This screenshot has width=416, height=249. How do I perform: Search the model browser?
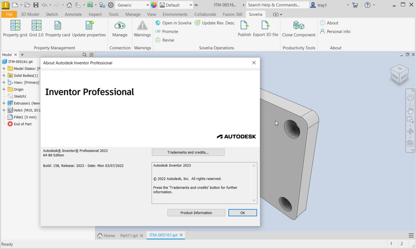tap(85, 55)
